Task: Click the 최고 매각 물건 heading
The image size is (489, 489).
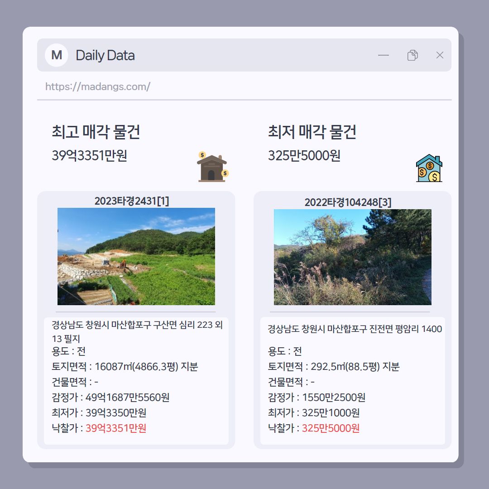Action: tap(96, 132)
